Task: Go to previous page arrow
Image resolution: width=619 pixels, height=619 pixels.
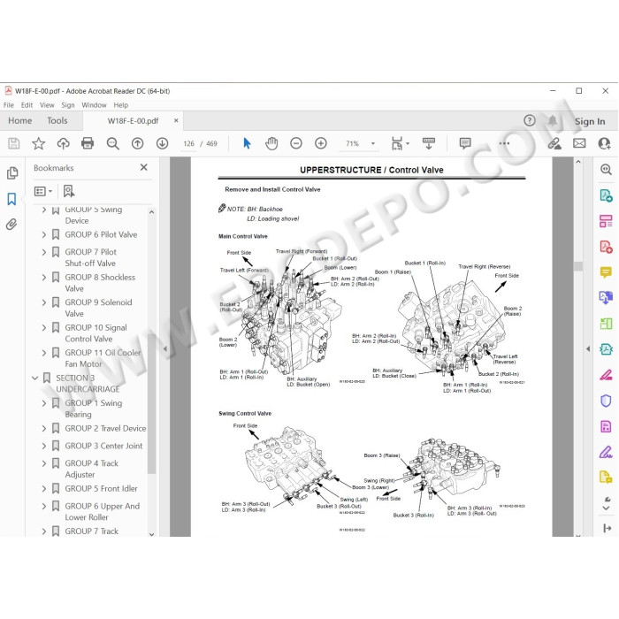Action: 137,143
